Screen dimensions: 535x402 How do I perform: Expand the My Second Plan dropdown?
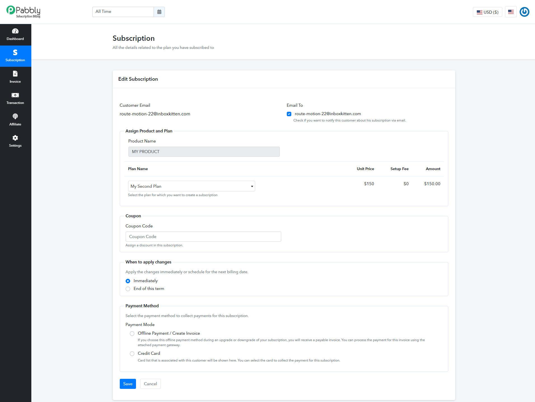pyautogui.click(x=192, y=186)
